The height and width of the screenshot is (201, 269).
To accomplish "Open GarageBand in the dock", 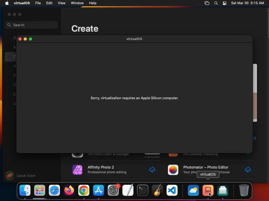I will 157,190.
